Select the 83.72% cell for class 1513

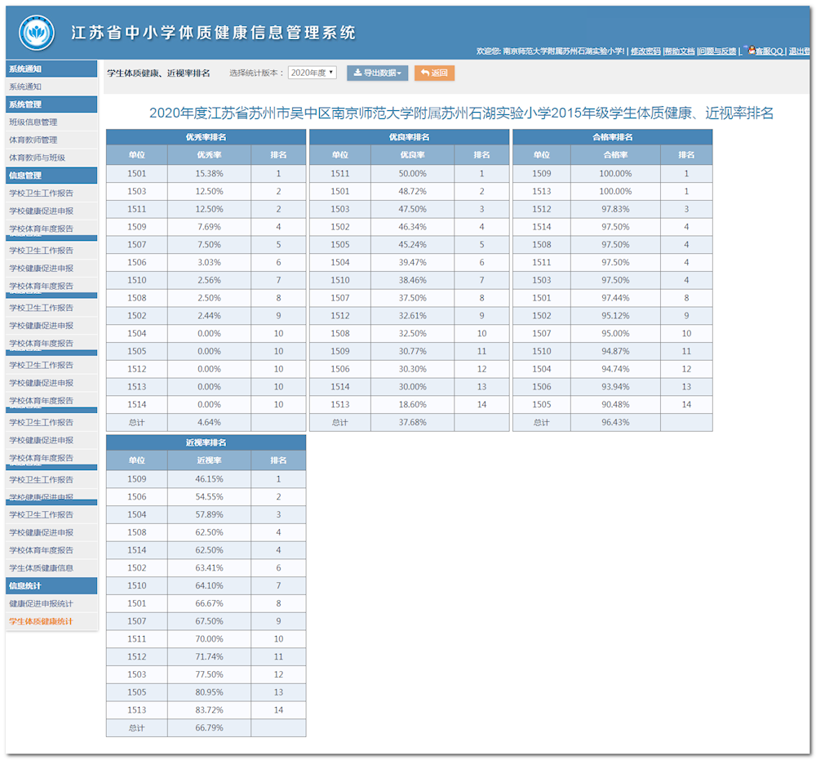(209, 710)
